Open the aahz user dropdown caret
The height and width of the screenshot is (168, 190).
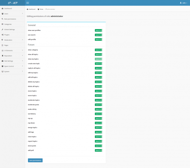tap(187, 3)
